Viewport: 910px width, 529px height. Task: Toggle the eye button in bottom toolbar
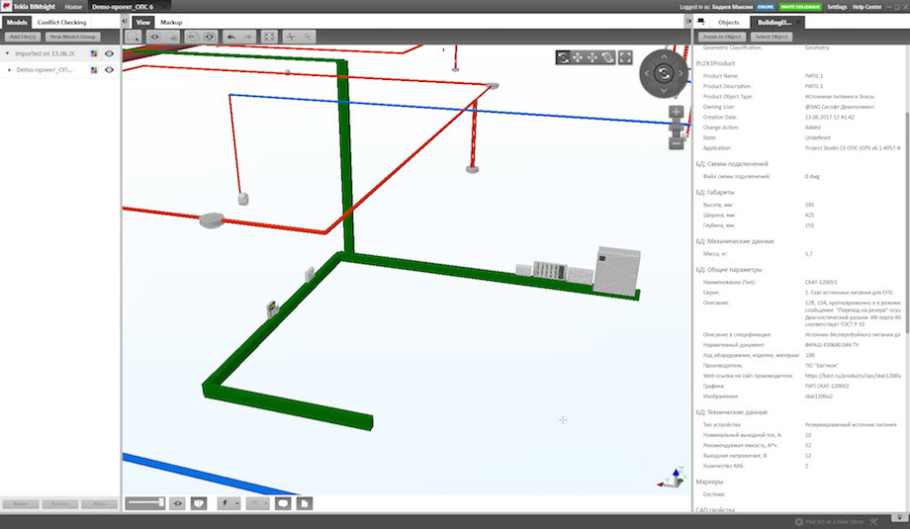tap(178, 503)
